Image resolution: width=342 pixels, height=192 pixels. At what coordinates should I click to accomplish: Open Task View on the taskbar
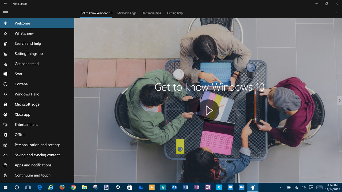click(x=28, y=187)
